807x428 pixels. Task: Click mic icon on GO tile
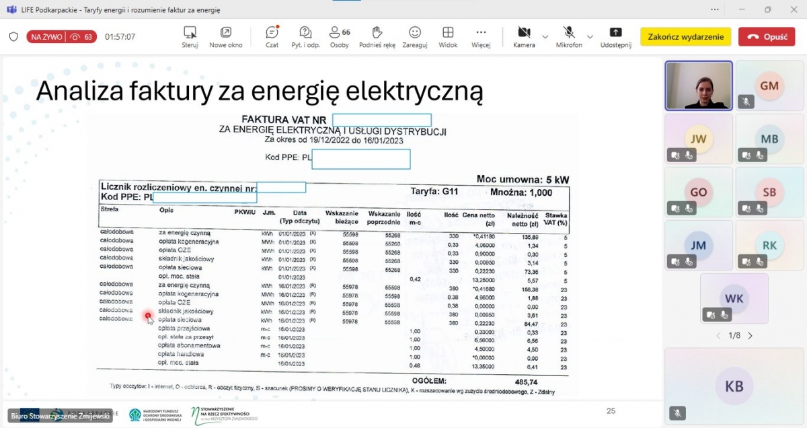[x=688, y=208]
